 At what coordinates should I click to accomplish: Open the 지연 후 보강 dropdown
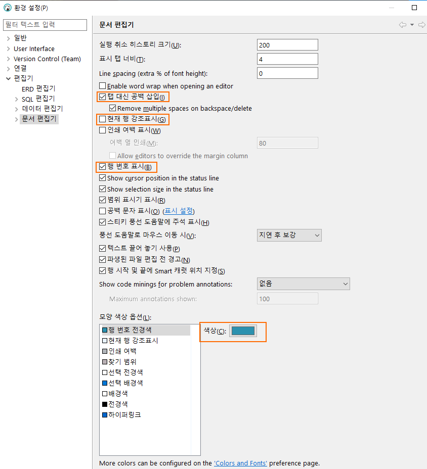[x=289, y=236]
